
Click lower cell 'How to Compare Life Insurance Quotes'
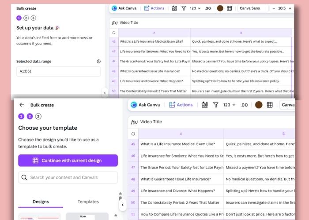click(181, 214)
